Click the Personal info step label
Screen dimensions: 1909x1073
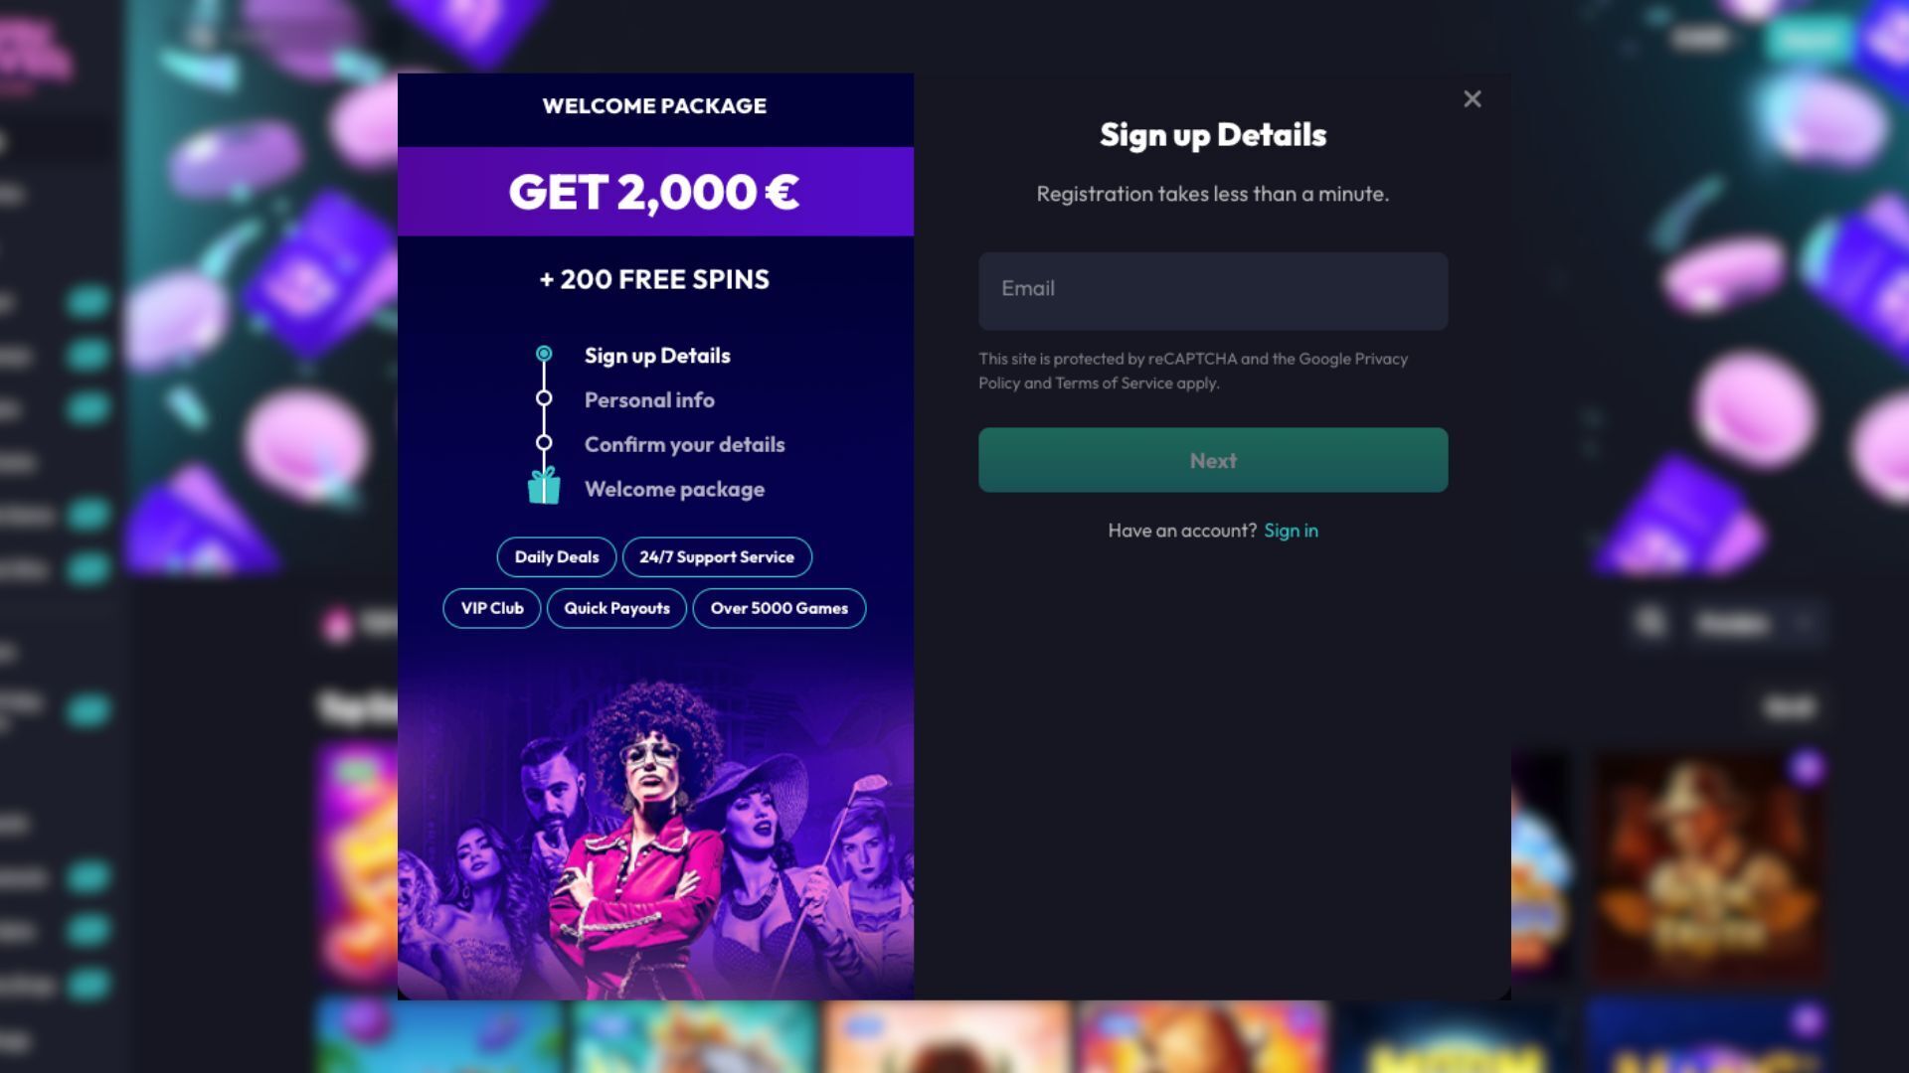[x=649, y=400]
